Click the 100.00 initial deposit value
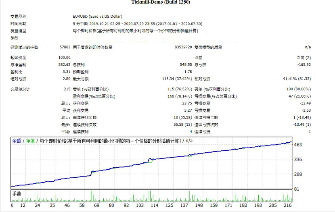 pos(64,58)
